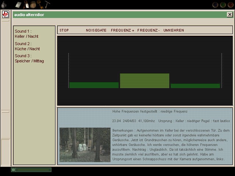Click the blue round button at top right
Image resolution: width=235 pixels, height=176 pixels.
pyautogui.click(x=216, y=5)
